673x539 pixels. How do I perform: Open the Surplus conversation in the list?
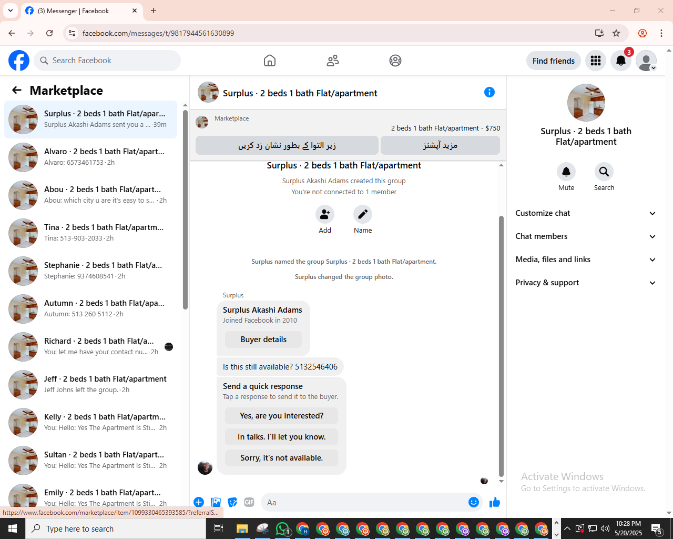90,119
